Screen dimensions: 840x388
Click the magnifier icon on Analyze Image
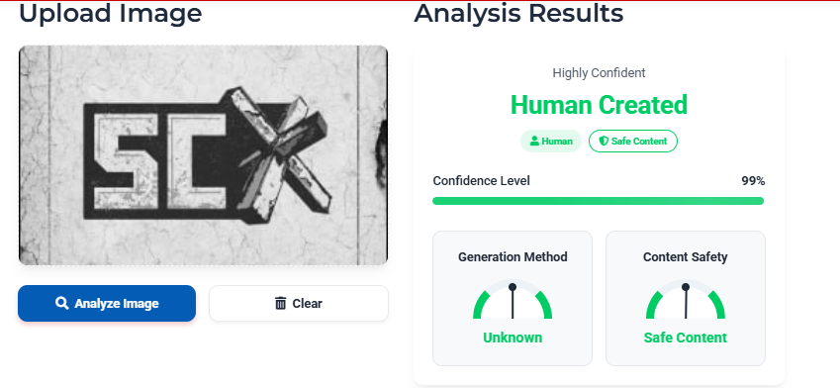coord(61,303)
